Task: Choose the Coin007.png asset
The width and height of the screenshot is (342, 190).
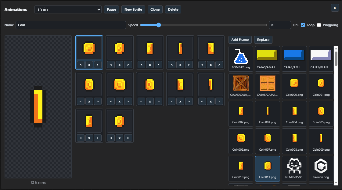Action: (x=267, y=141)
